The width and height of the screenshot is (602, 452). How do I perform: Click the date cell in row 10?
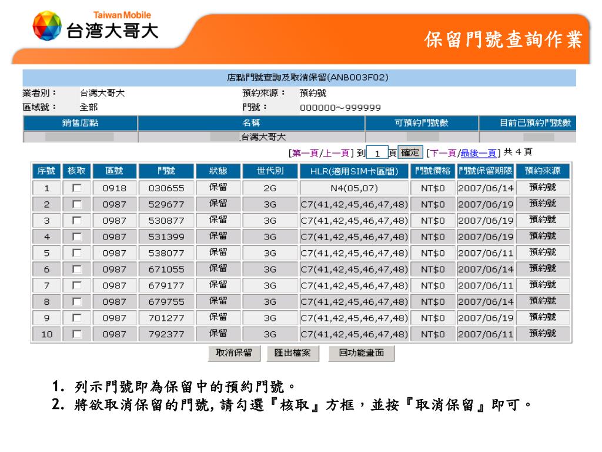485,334
